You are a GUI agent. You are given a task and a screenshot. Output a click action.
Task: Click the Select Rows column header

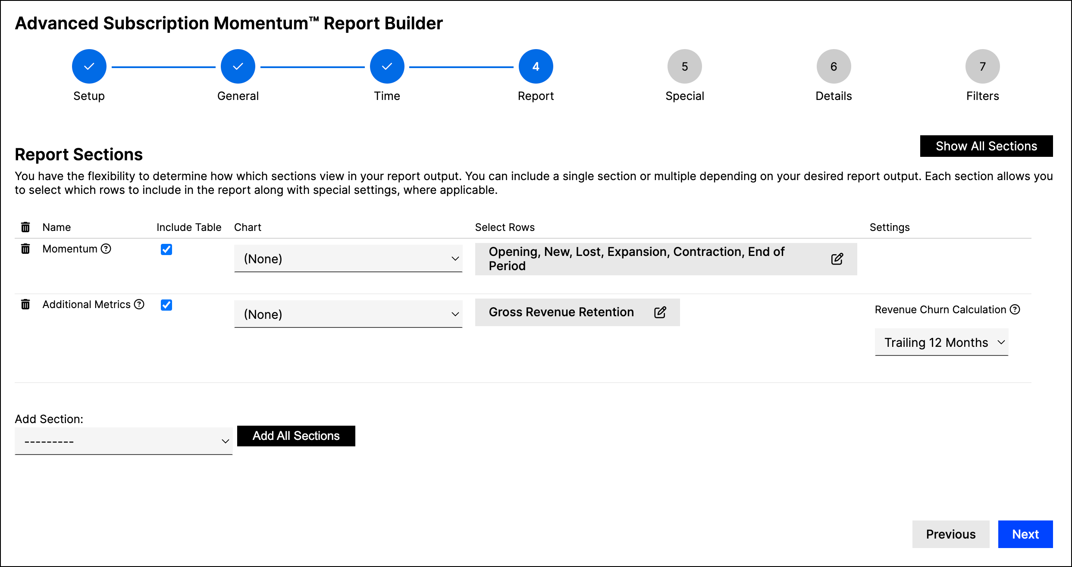pos(505,227)
